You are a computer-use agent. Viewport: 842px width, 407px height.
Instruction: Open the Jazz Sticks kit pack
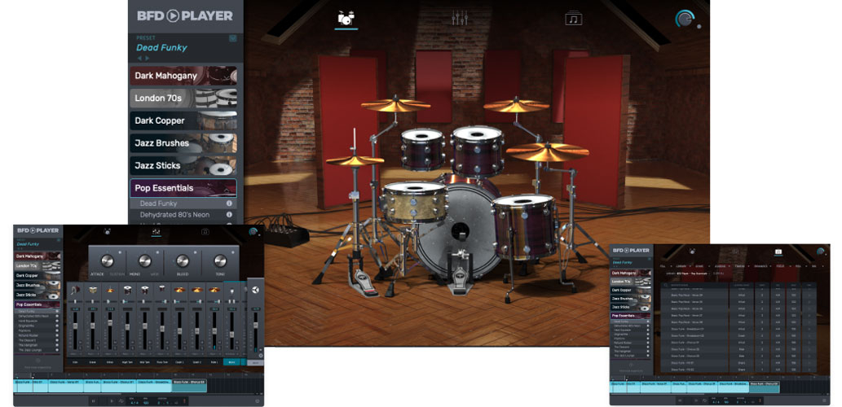click(x=183, y=165)
